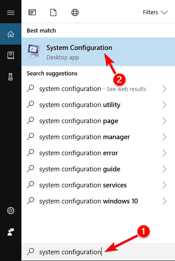This screenshot has width=175, height=261.
Task: Open the Settings gear in the sidebar
Action: 11,211
